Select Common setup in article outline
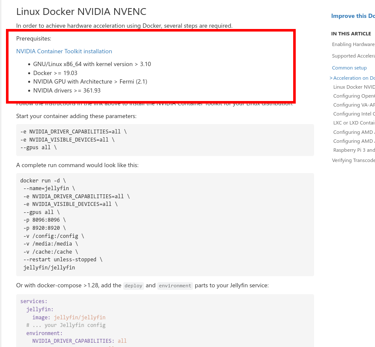The image size is (375, 347). point(349,68)
